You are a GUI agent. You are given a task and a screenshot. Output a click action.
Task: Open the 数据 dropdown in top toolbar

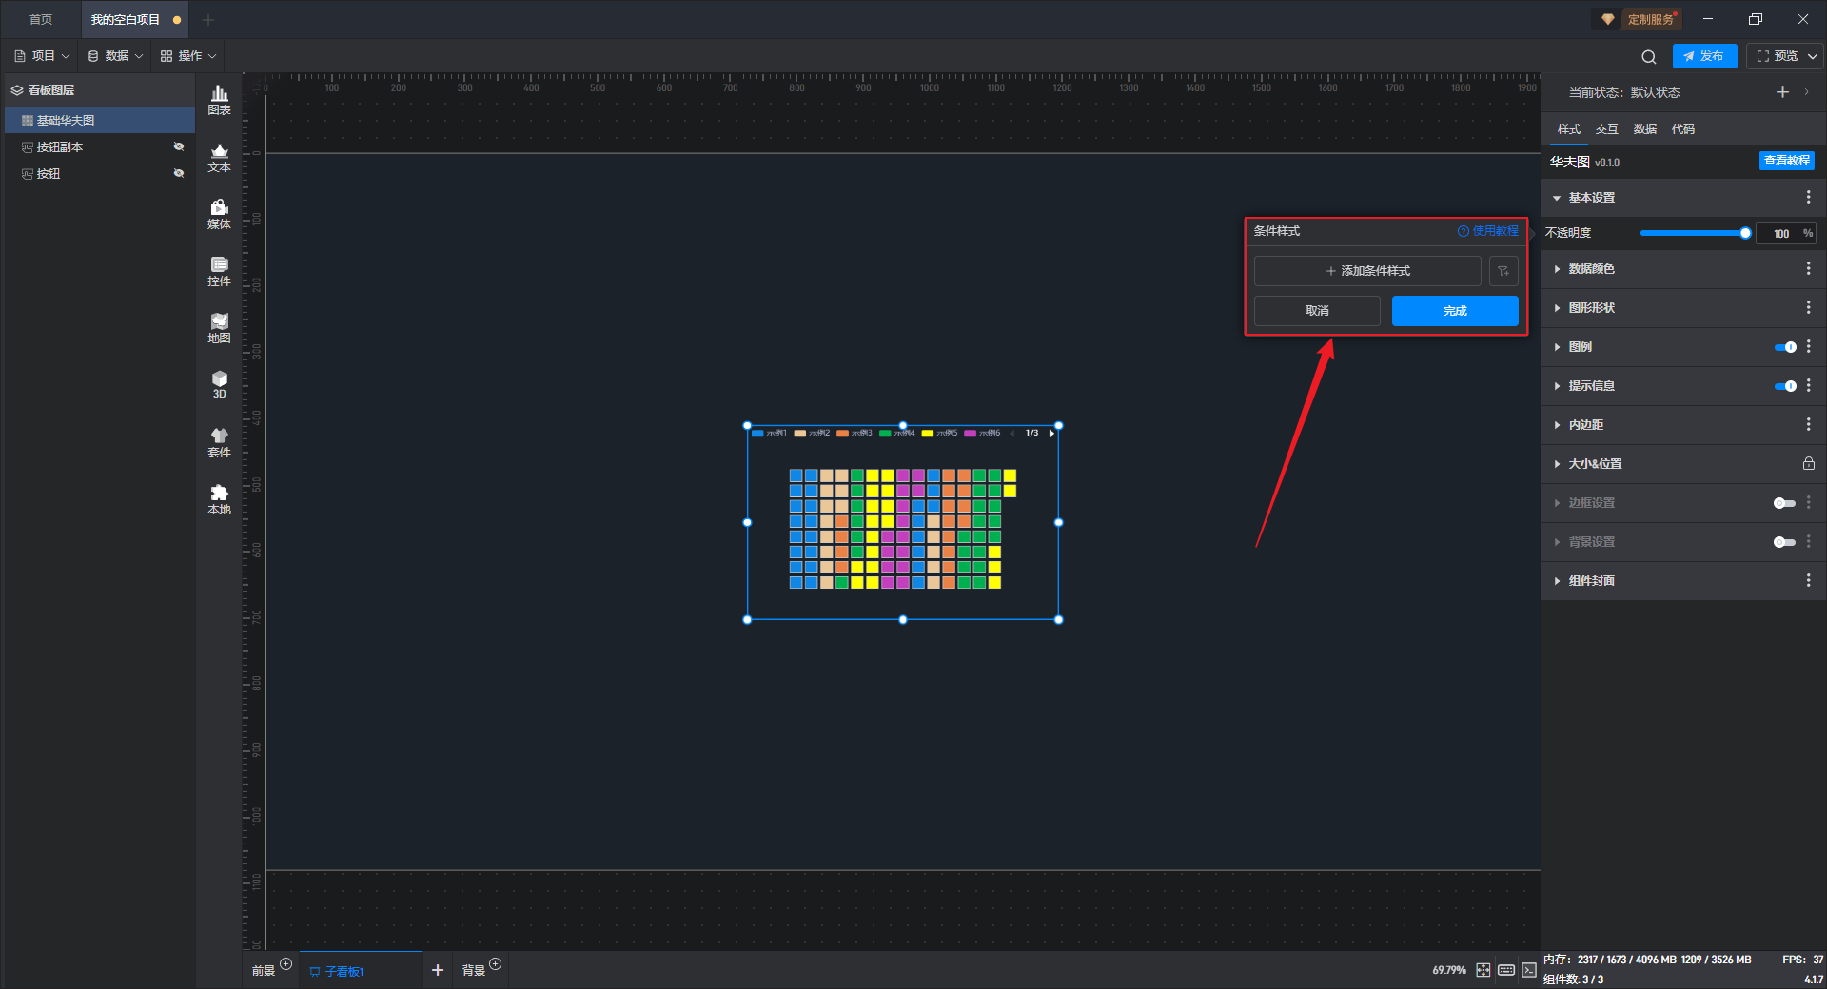[x=115, y=56]
